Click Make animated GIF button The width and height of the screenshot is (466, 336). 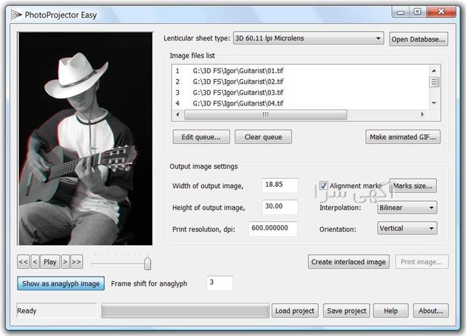point(403,137)
